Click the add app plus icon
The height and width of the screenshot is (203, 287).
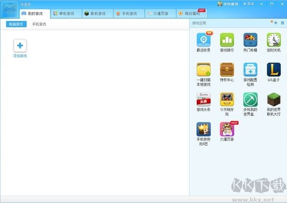tap(275, 23)
